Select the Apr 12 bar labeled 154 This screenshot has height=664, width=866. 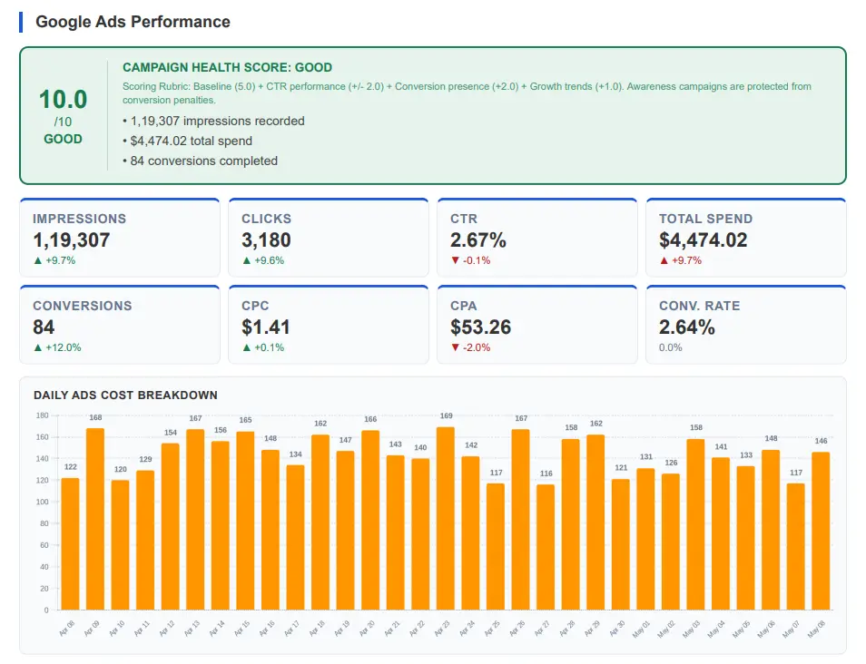click(x=170, y=526)
